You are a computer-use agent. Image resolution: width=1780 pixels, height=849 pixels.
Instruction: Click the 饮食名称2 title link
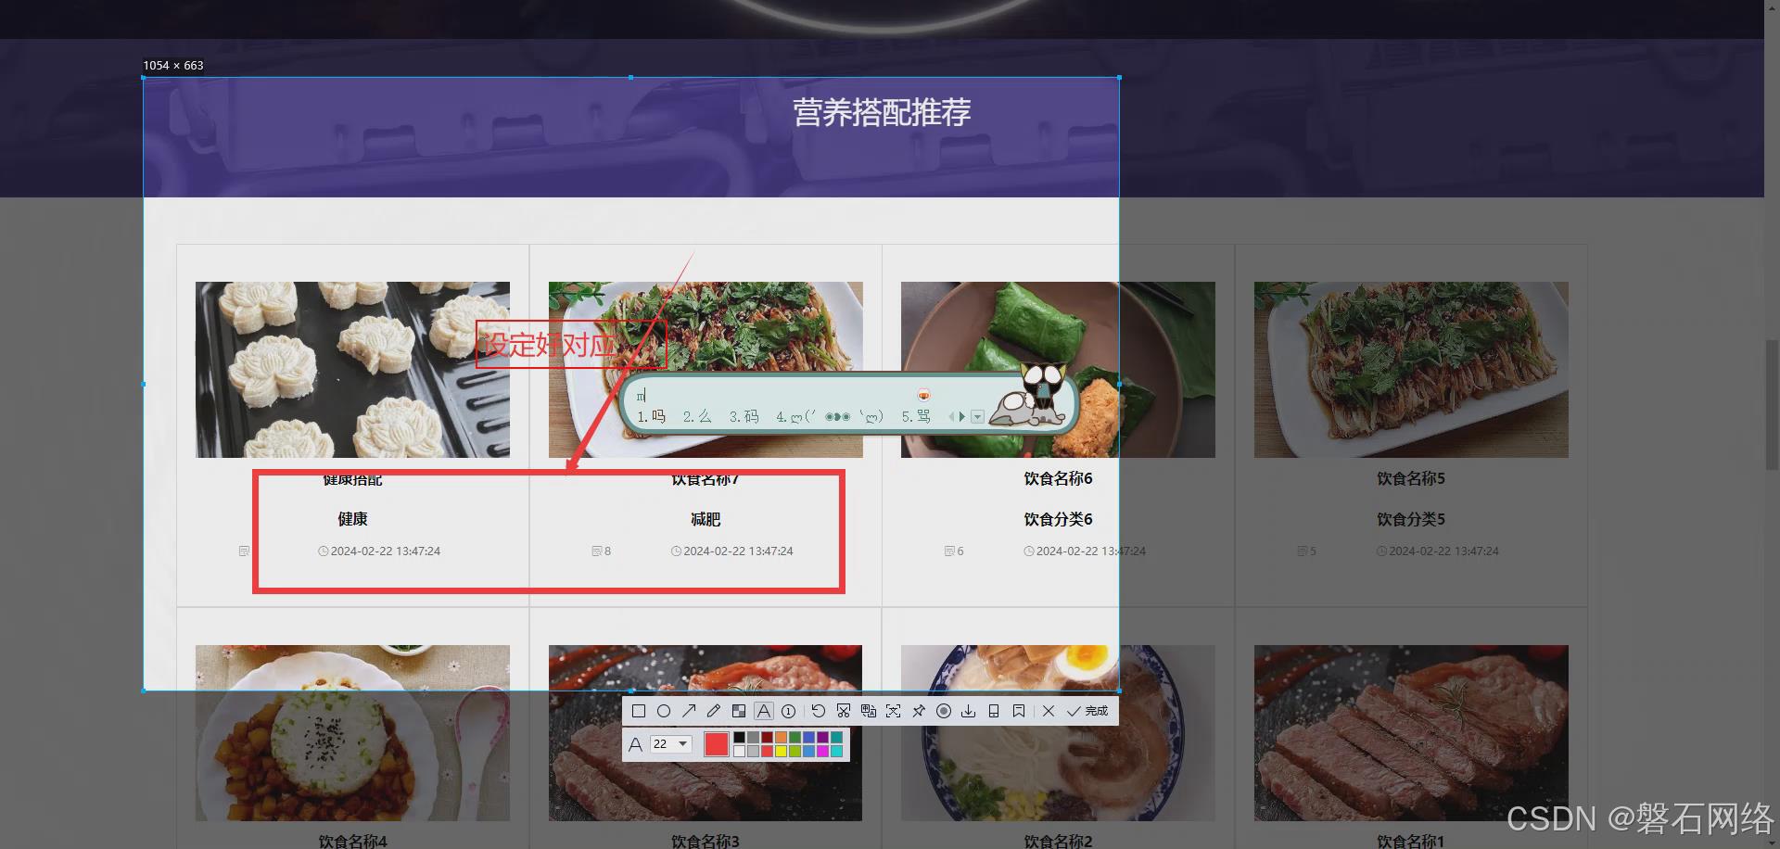1058,841
